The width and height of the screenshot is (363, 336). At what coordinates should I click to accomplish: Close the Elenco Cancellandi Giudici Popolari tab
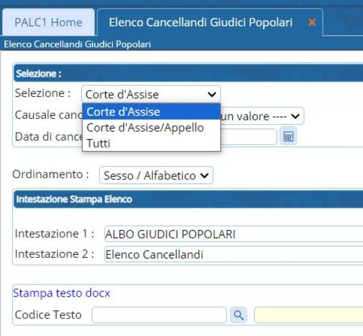click(x=312, y=22)
